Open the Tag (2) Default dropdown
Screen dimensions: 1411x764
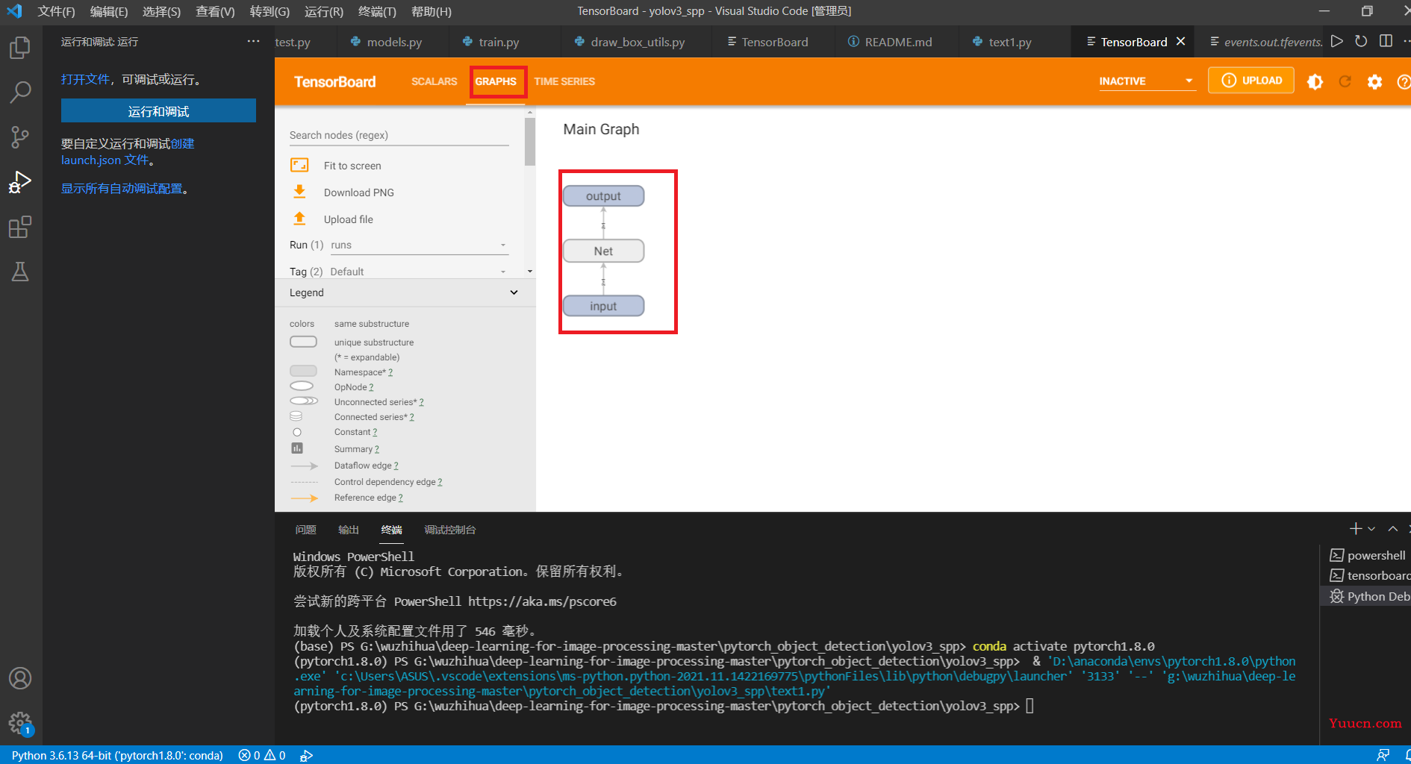(x=419, y=272)
